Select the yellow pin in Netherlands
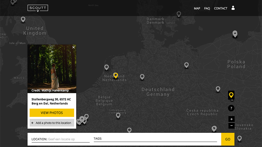 tap(116, 75)
